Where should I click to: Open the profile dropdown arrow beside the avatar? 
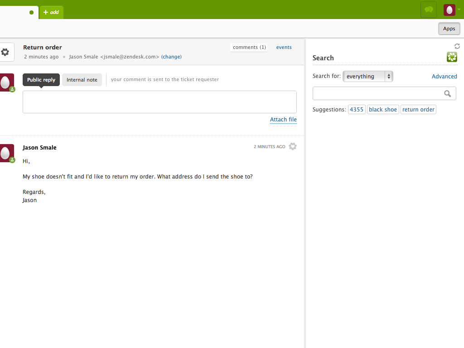click(459, 10)
